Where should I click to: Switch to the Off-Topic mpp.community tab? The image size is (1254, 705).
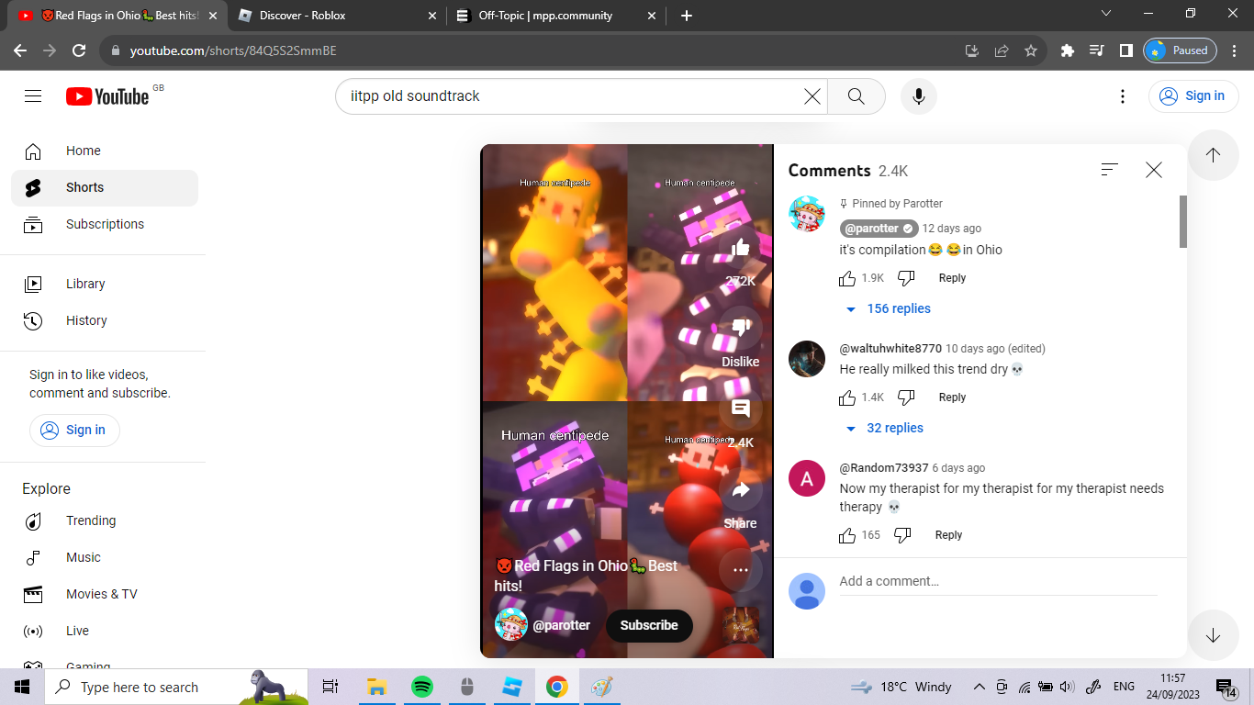(556, 16)
